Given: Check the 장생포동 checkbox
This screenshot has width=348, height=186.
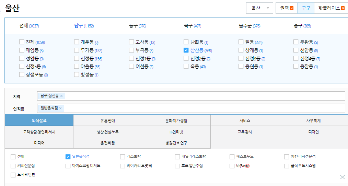Looking at the screenshot, I should 22,74.
